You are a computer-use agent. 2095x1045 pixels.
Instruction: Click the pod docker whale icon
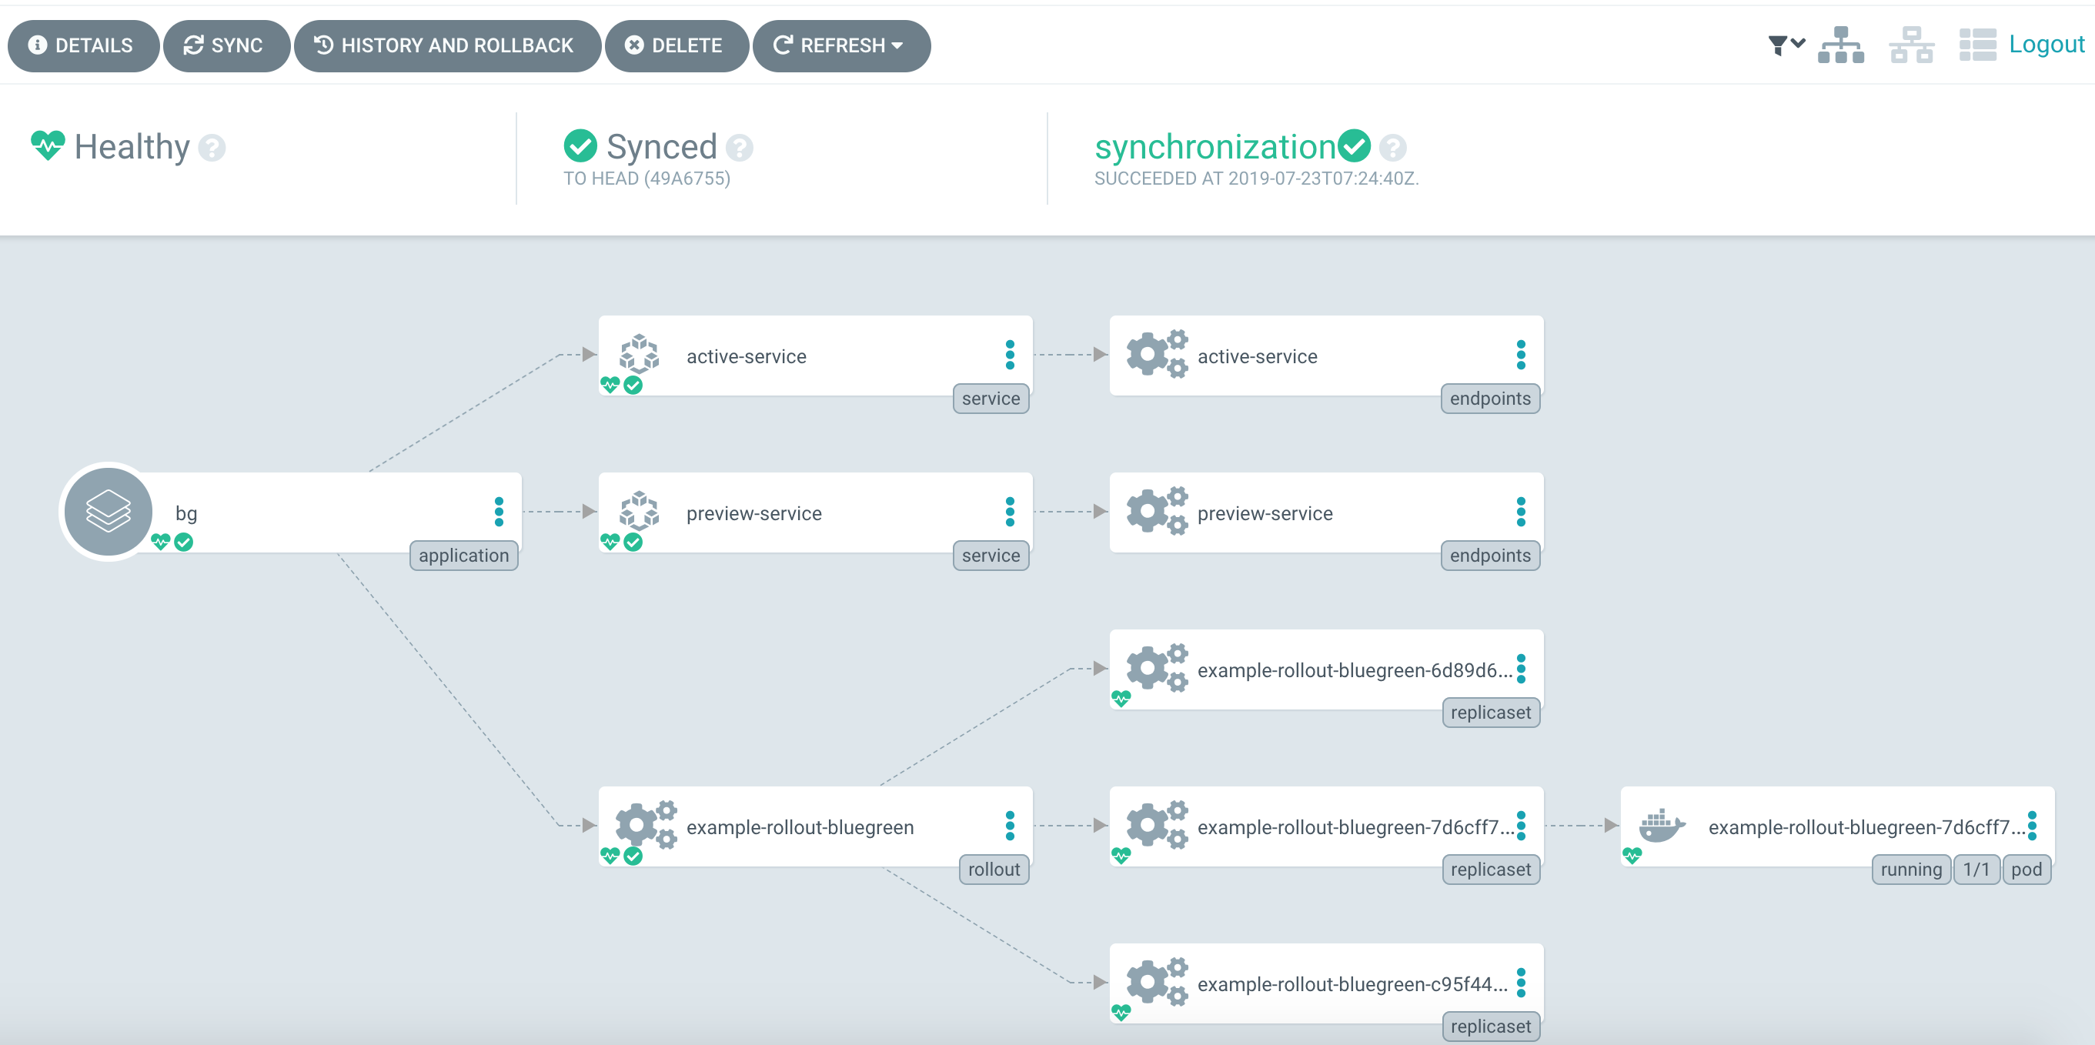click(x=1661, y=826)
